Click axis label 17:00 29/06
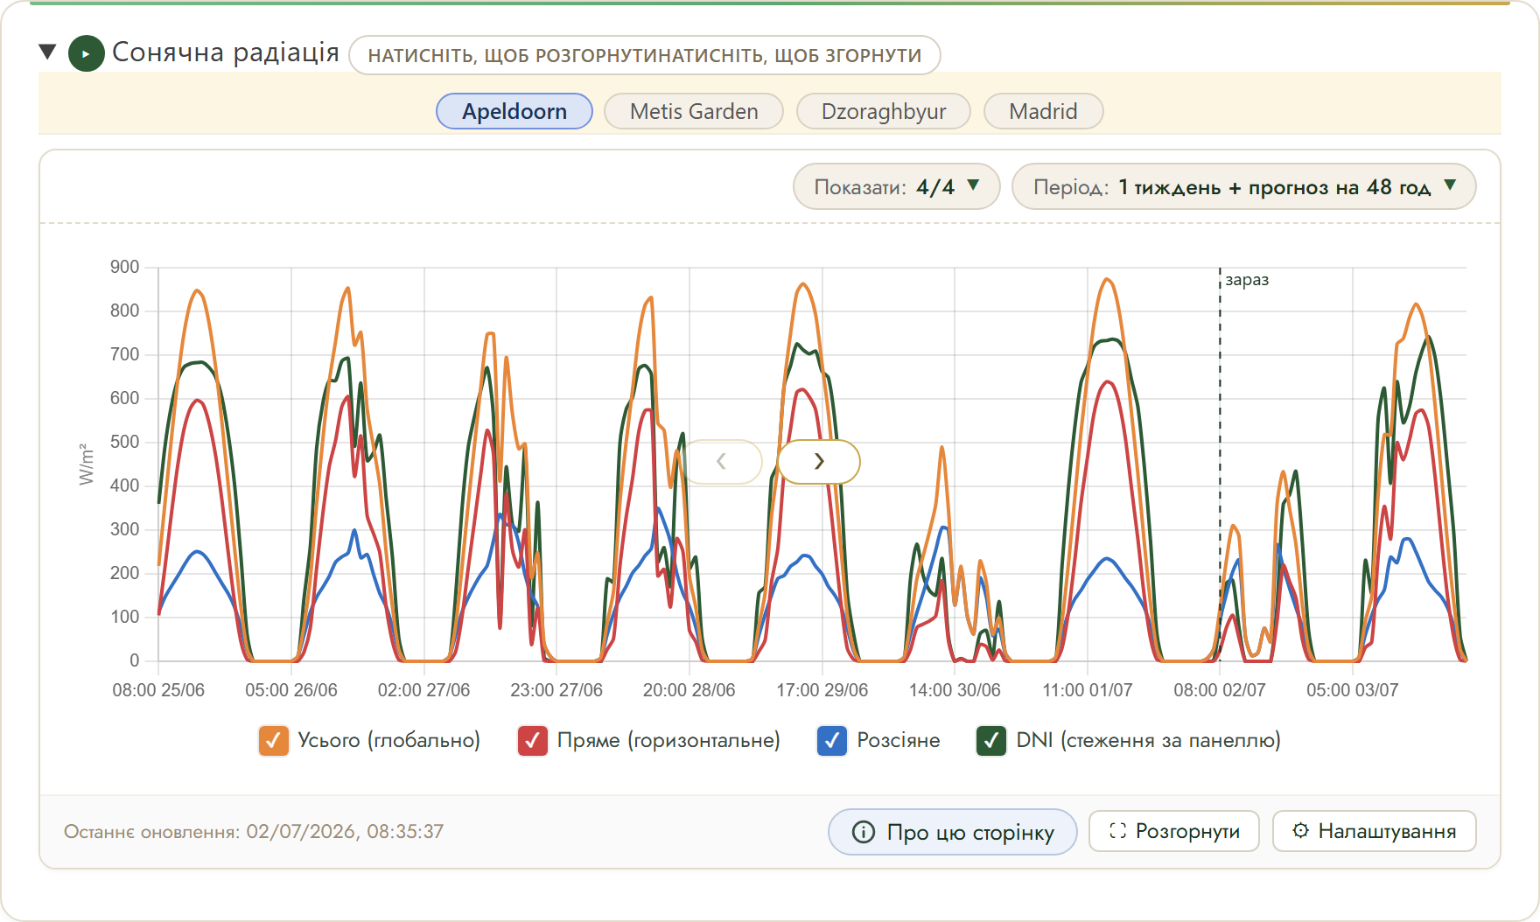1540x922 pixels. [822, 690]
